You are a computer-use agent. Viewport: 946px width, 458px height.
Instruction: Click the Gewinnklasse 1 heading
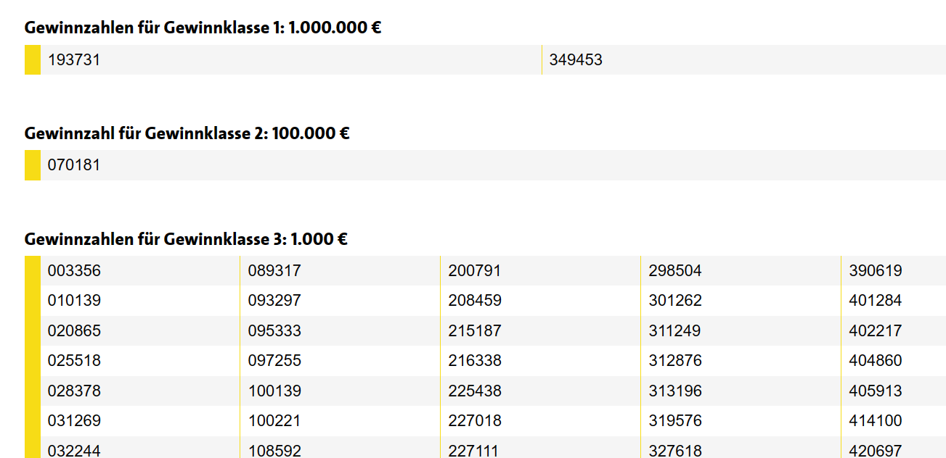point(203,28)
